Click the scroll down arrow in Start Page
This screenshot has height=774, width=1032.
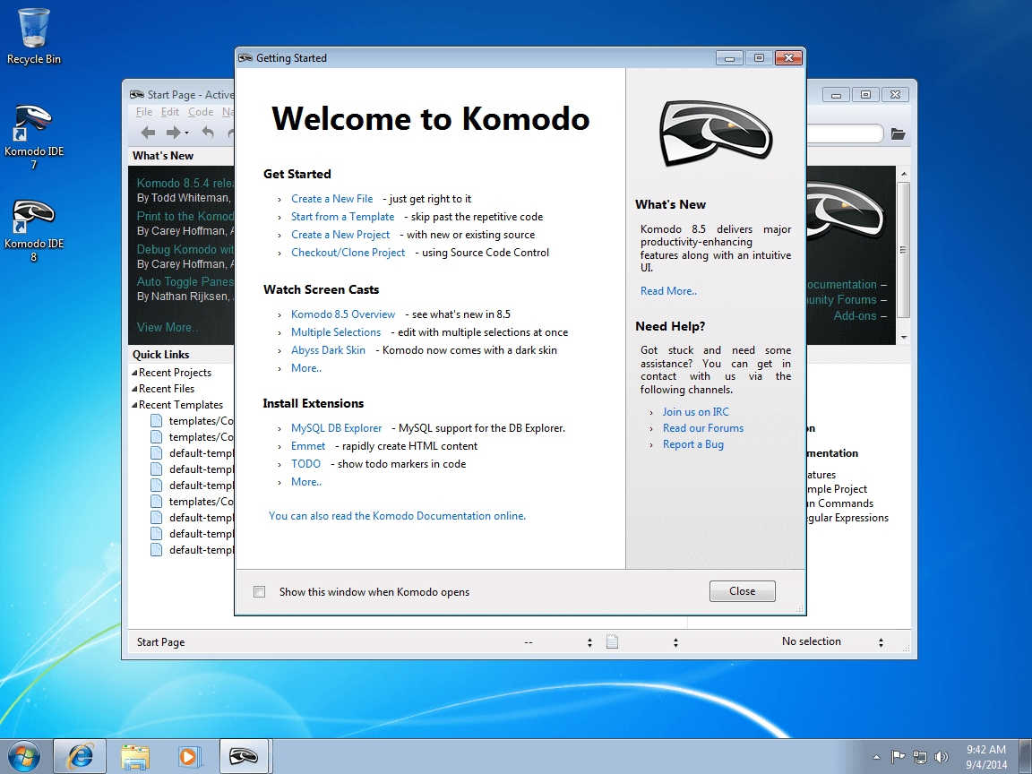pos(904,337)
